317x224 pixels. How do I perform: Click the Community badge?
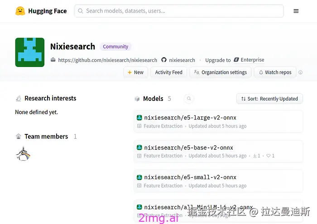[x=115, y=47]
